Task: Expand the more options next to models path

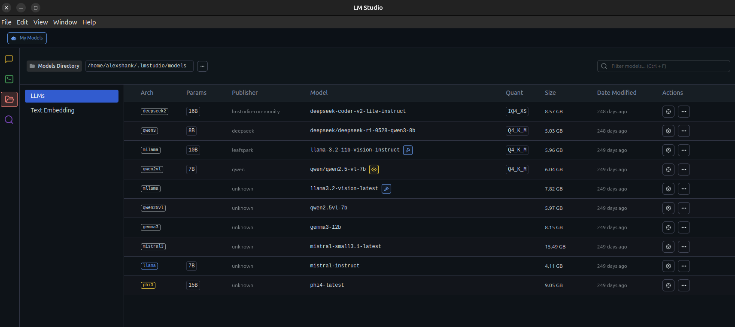Action: point(202,66)
